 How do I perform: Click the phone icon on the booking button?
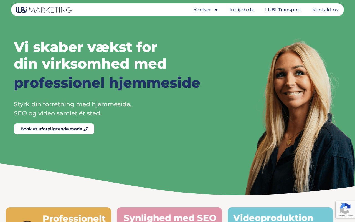85,129
